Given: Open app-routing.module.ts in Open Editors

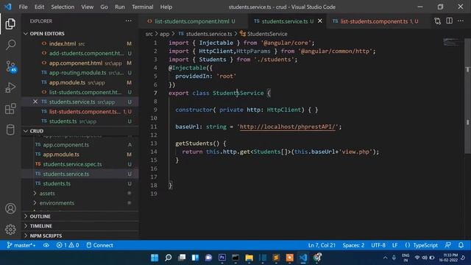Looking at the screenshot, I should pyautogui.click(x=80, y=73).
